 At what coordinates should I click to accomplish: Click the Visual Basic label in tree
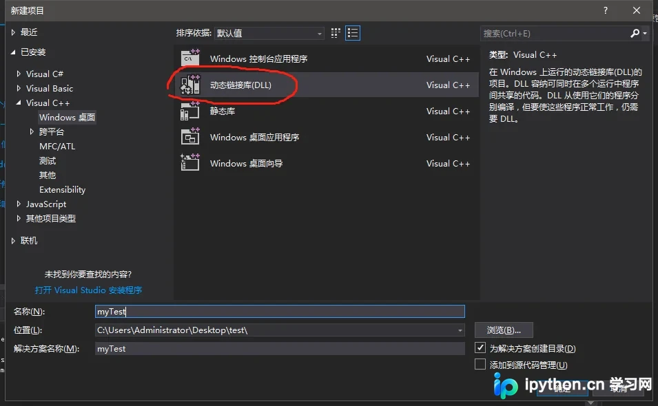[x=50, y=88]
